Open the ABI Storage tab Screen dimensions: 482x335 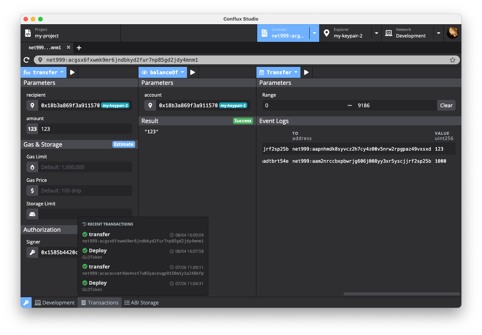point(141,303)
